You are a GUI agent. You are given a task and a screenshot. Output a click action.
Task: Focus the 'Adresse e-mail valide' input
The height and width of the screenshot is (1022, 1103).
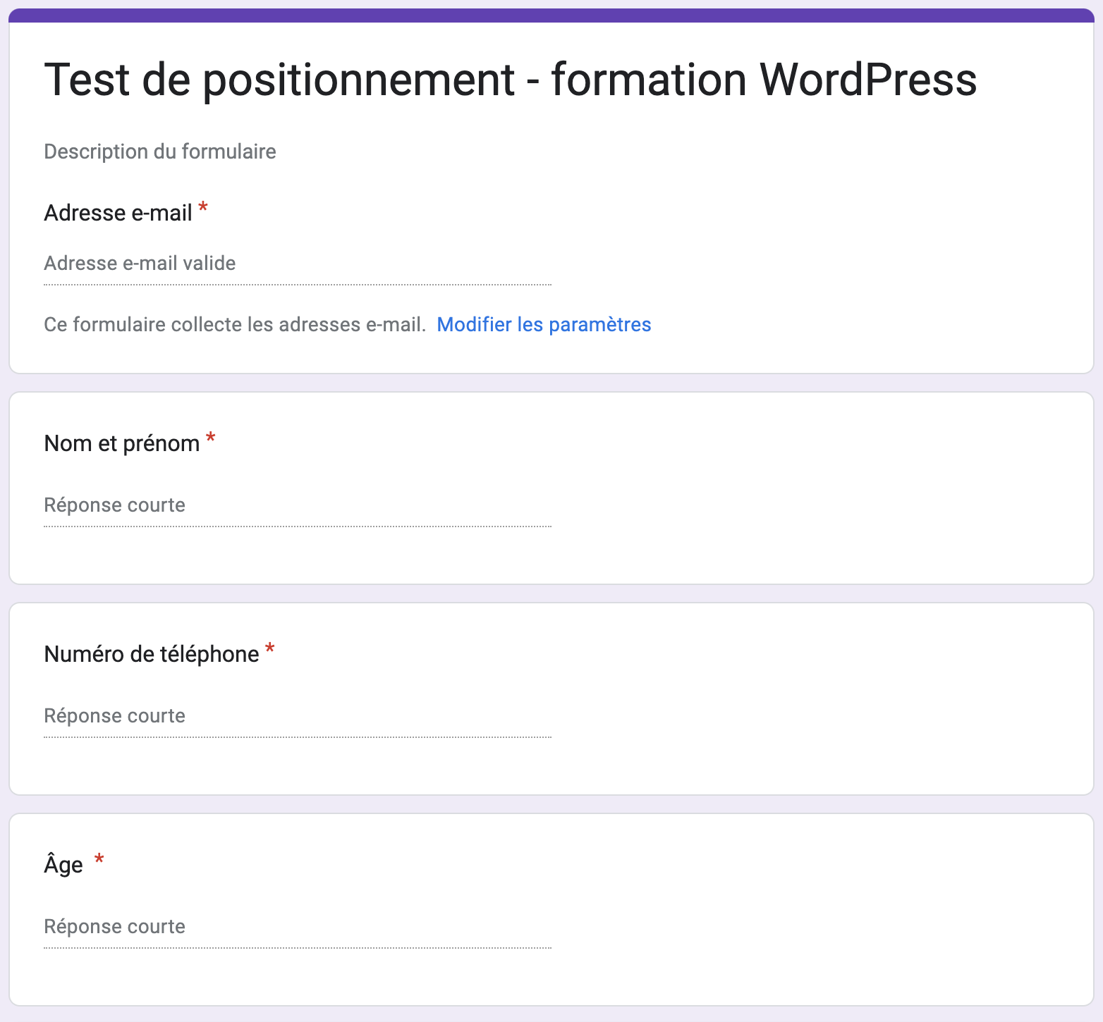click(297, 264)
